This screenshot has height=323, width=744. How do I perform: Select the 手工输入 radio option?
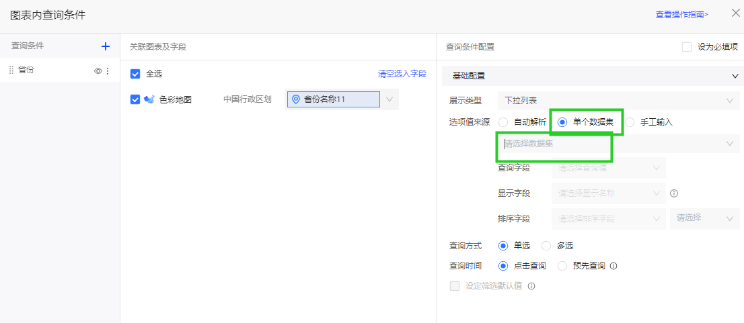coord(630,122)
